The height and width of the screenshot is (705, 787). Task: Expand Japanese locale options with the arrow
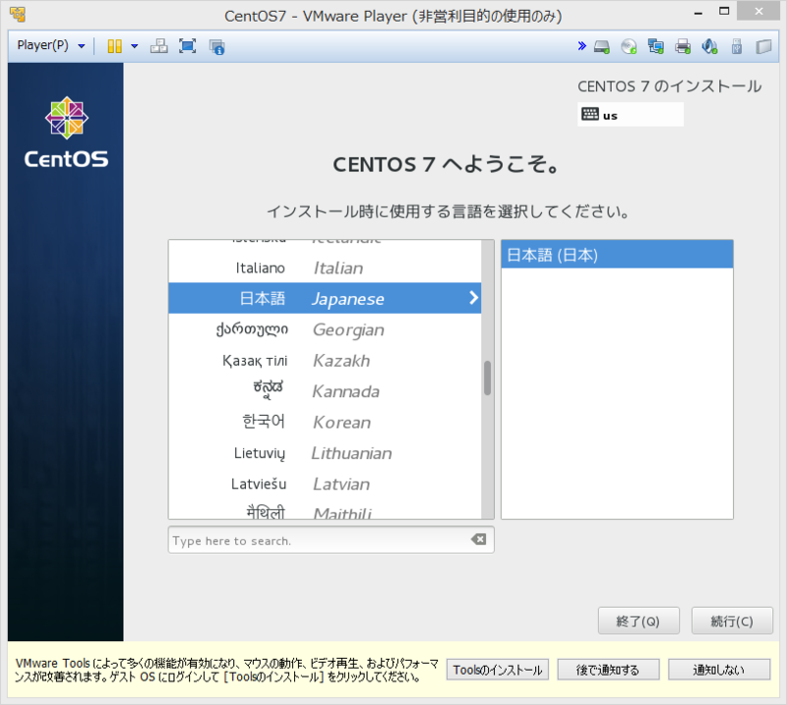pos(473,298)
